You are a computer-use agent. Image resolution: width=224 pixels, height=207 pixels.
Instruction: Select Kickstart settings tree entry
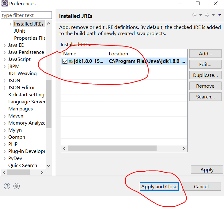pyautogui.click(x=27, y=95)
